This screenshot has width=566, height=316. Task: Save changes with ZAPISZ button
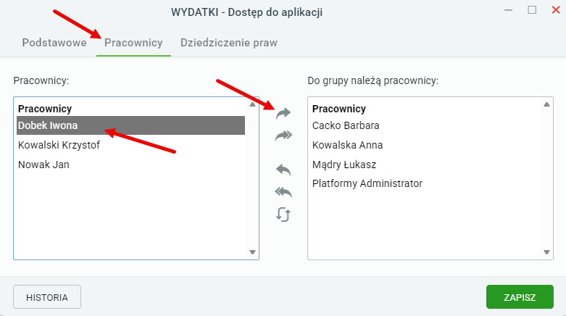[520, 297]
